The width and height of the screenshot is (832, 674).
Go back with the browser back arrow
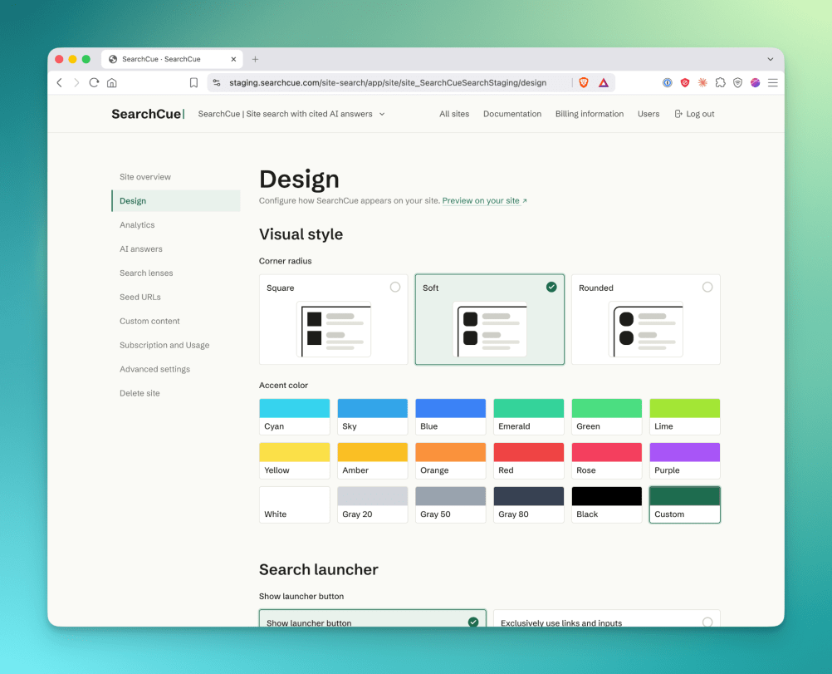click(60, 83)
